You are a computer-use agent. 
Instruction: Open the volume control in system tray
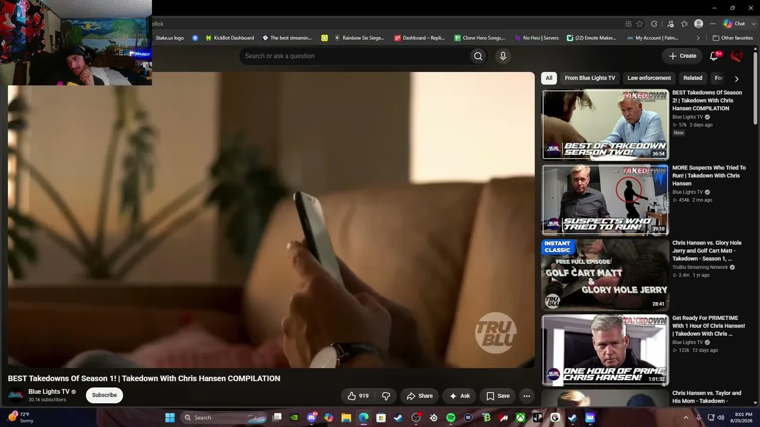[721, 418]
